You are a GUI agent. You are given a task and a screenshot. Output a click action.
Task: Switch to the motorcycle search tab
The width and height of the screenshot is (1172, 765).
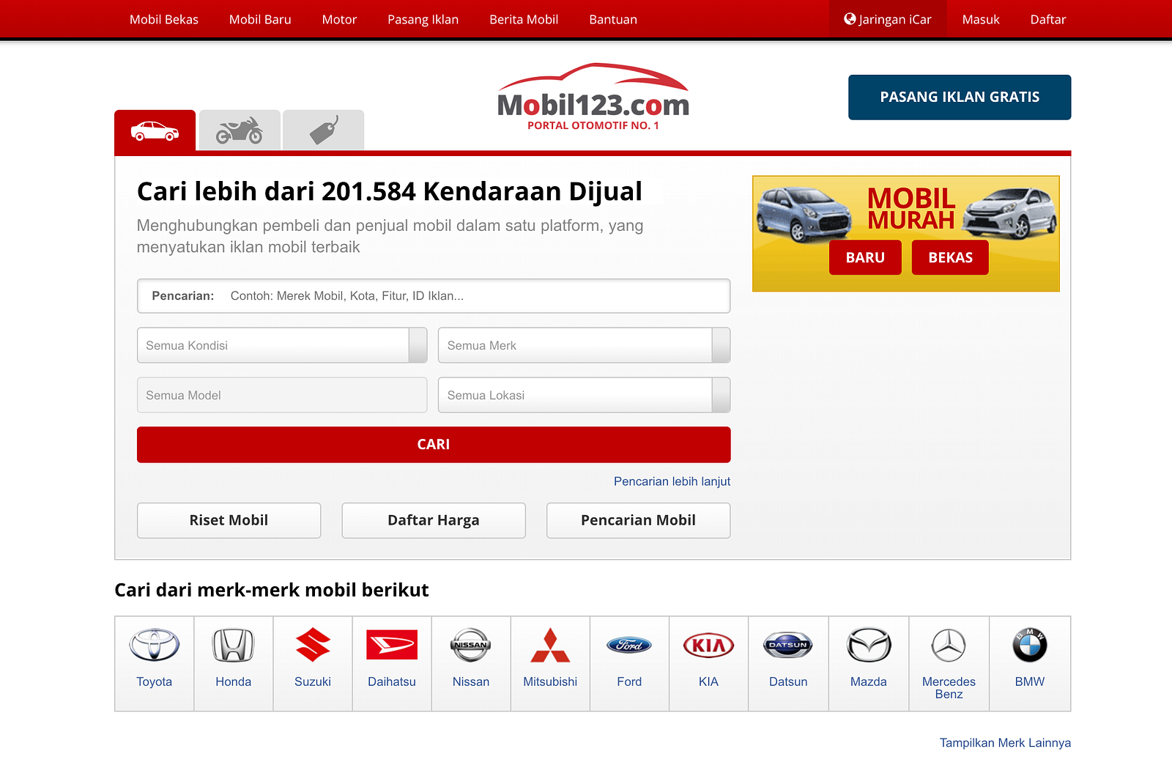[240, 130]
